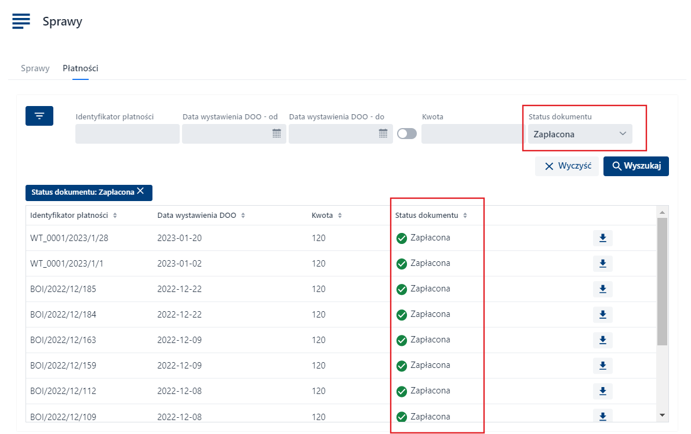Focus the Identyfikator płatności input field

click(127, 134)
